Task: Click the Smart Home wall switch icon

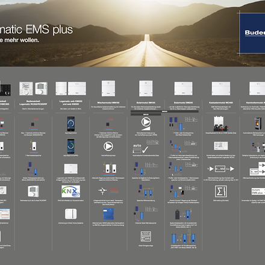Action: tap(70, 214)
